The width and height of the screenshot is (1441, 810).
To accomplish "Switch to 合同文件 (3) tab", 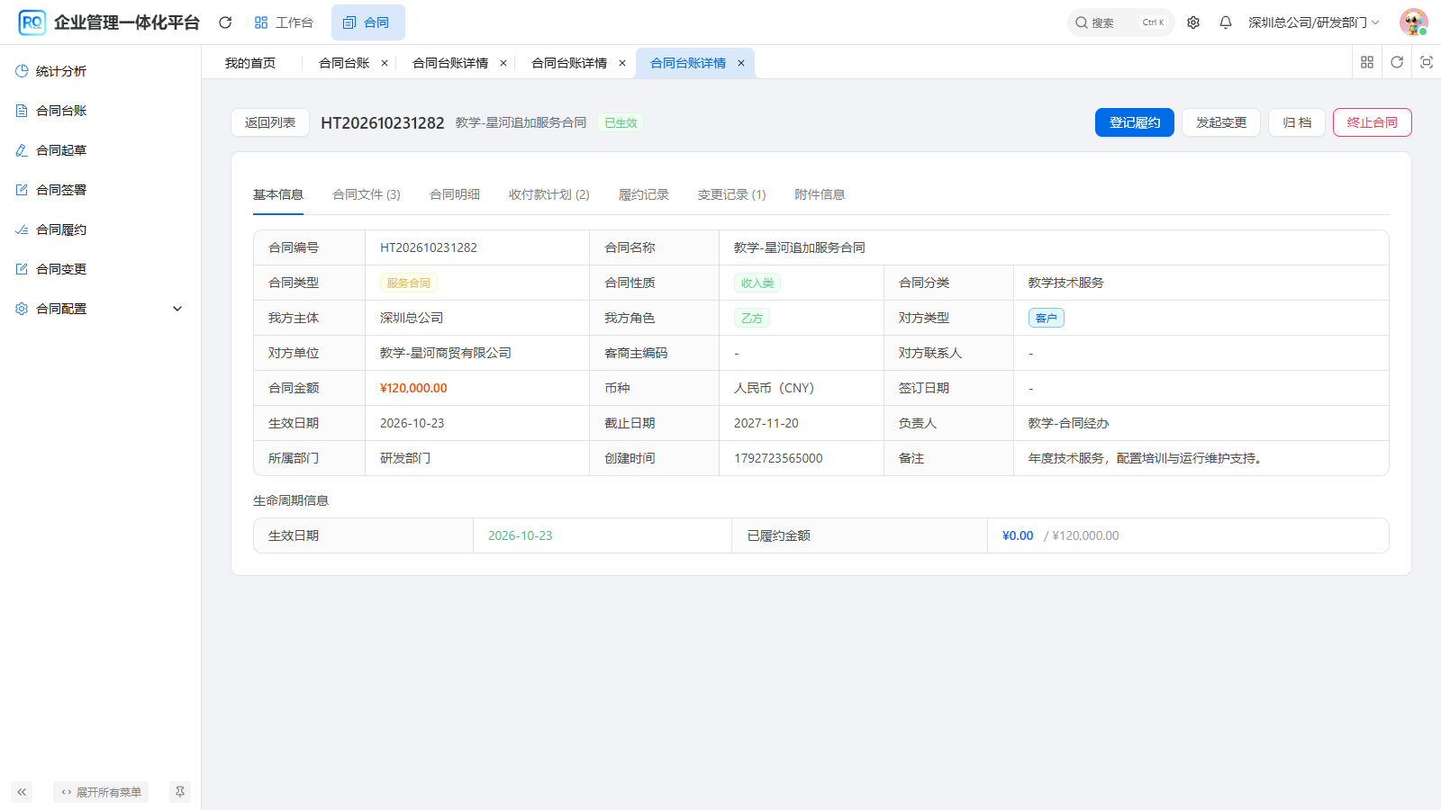I will click(x=367, y=194).
